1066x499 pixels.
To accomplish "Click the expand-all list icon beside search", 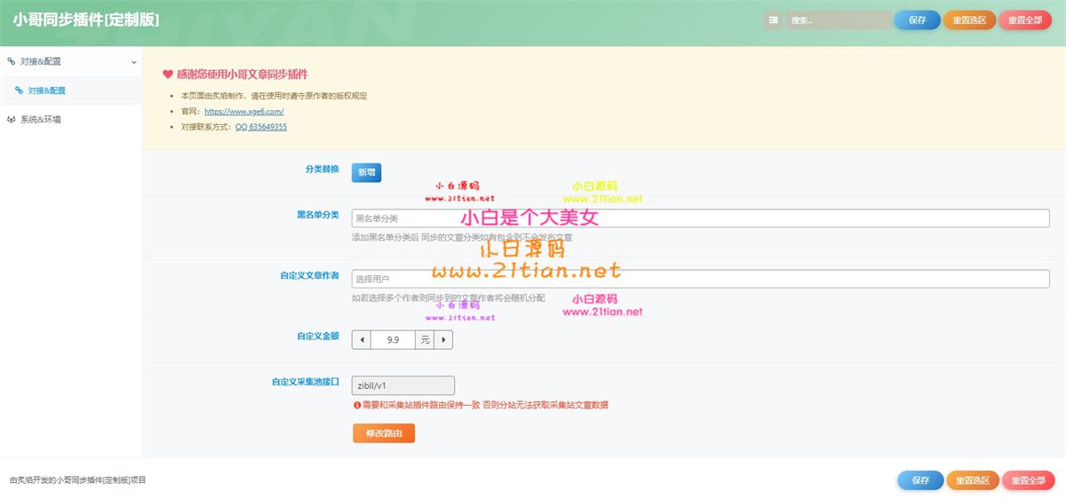I will click(x=774, y=20).
